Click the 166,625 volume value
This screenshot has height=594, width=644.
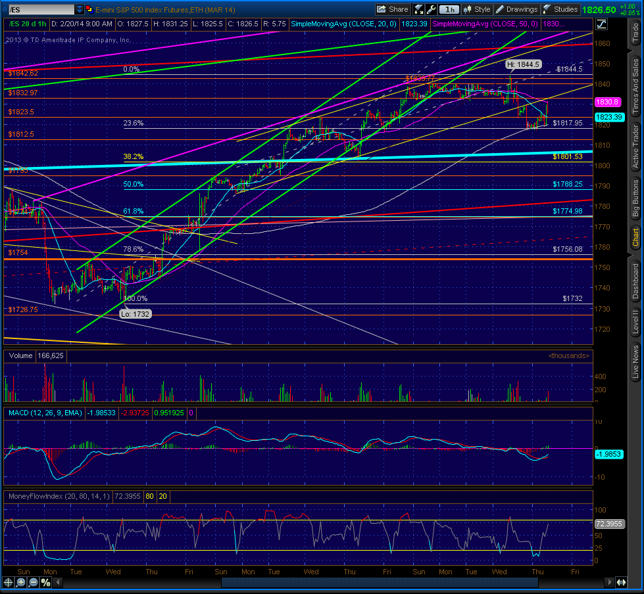(x=51, y=356)
